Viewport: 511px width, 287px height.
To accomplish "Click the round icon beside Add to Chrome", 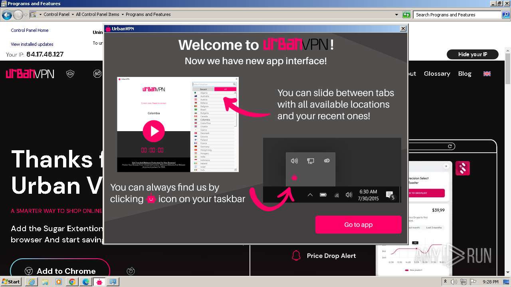I will point(131,271).
